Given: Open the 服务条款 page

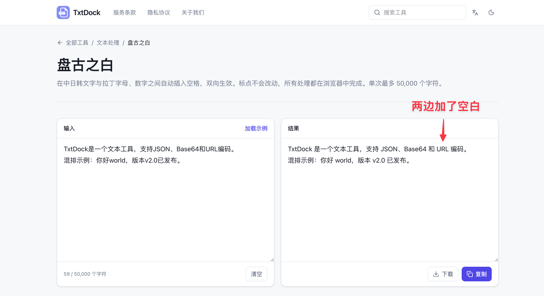Looking at the screenshot, I should click(x=124, y=13).
